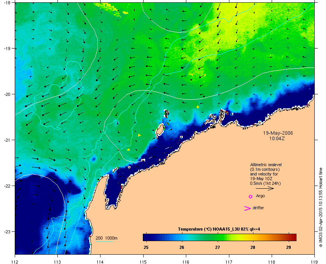The height and width of the screenshot is (264, 326).
Task: Click the longitude axis label 116
Action: (x=186, y=262)
